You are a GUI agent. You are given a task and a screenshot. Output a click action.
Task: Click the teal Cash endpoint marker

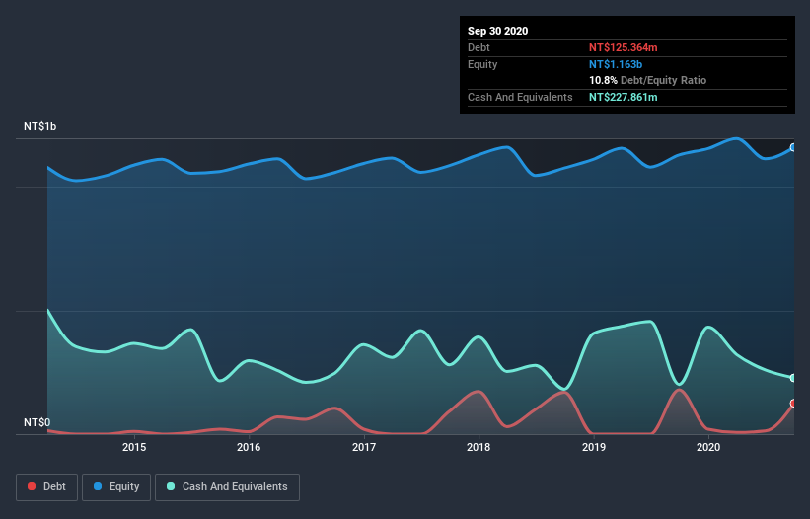[793, 378]
